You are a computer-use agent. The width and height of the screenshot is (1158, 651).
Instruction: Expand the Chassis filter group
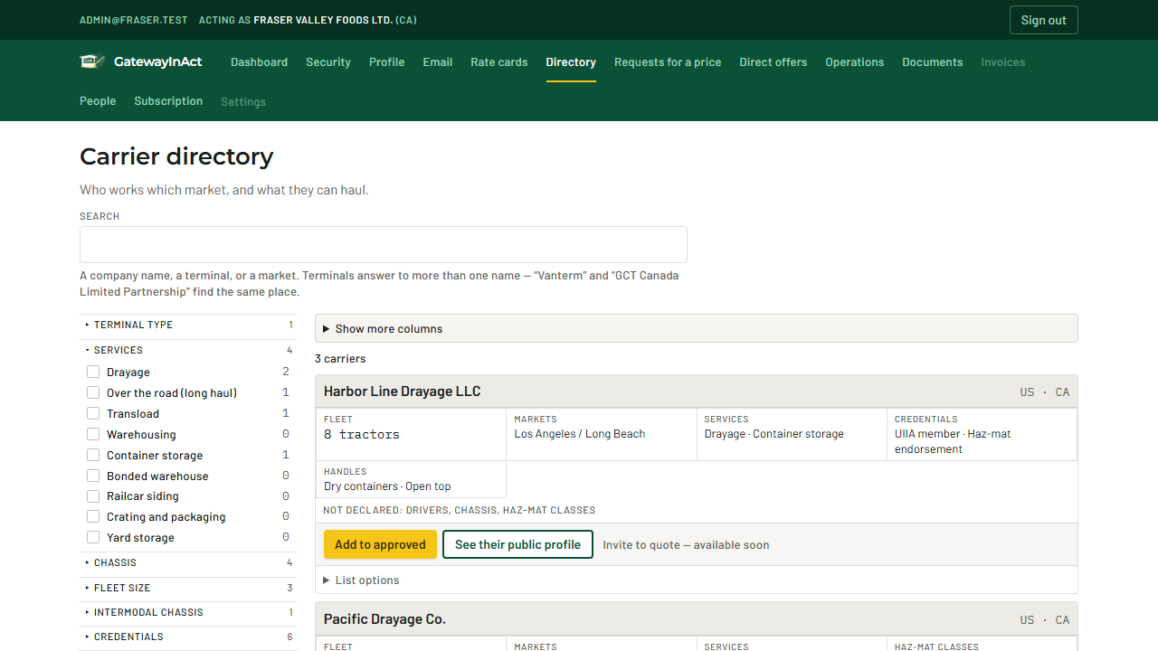point(188,562)
